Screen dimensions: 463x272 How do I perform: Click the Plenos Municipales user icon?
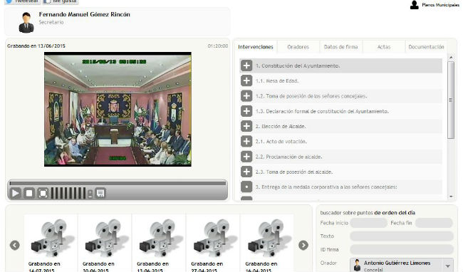tap(415, 5)
